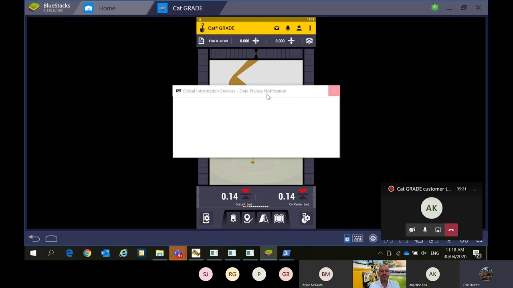
Task: Click the AK avatar in call window
Action: (432, 208)
